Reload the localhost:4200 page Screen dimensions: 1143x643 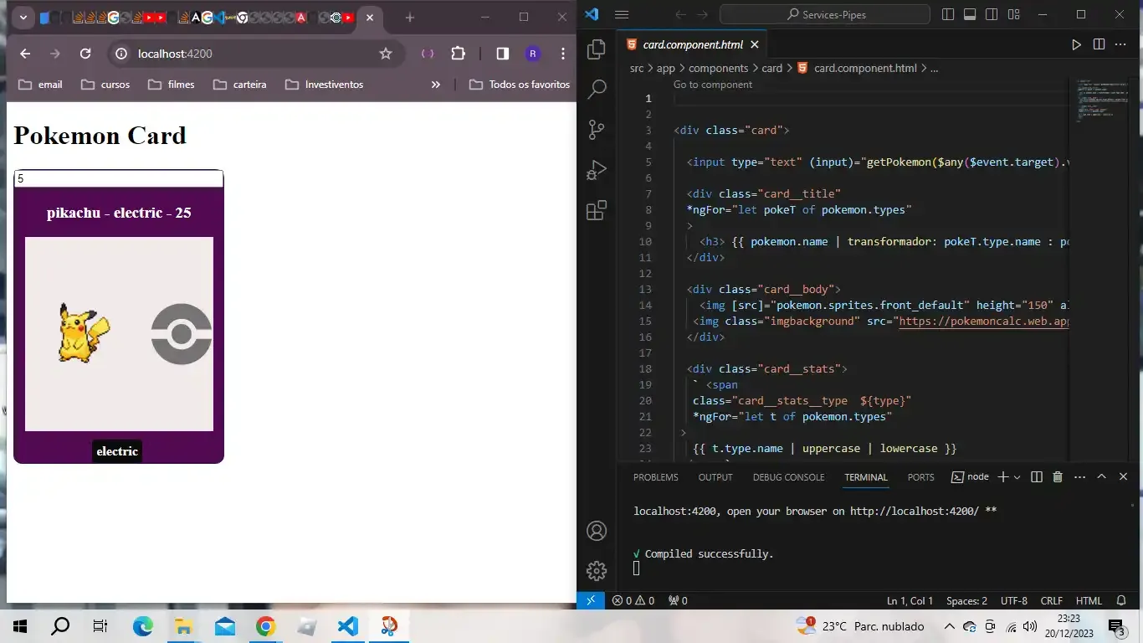point(85,54)
